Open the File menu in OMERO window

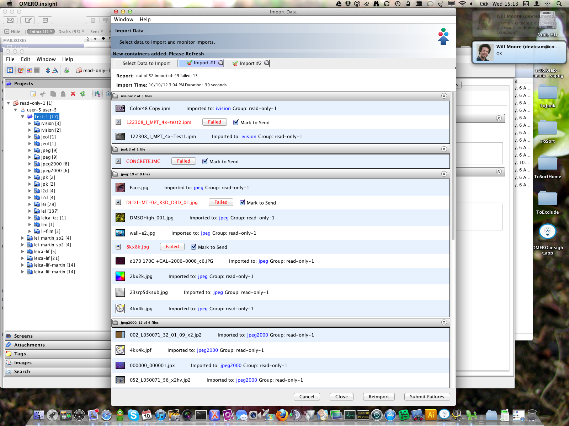[10, 59]
